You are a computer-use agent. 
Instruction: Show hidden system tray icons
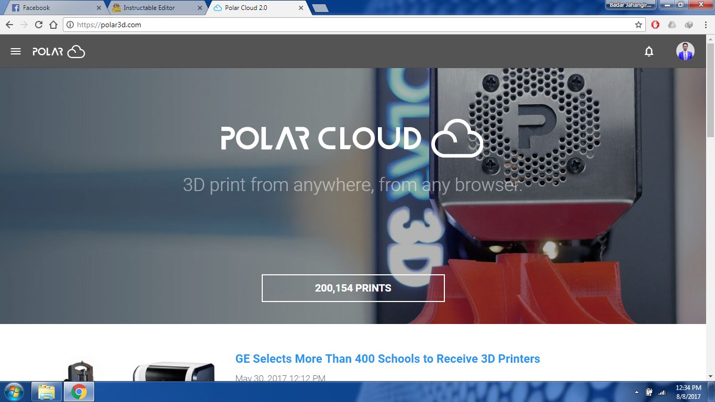pyautogui.click(x=637, y=392)
